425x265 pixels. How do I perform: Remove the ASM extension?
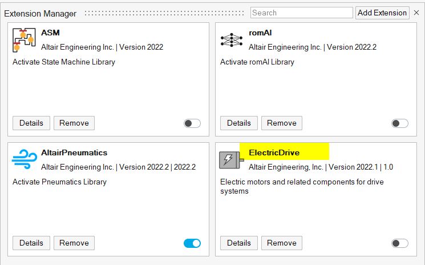(74, 123)
